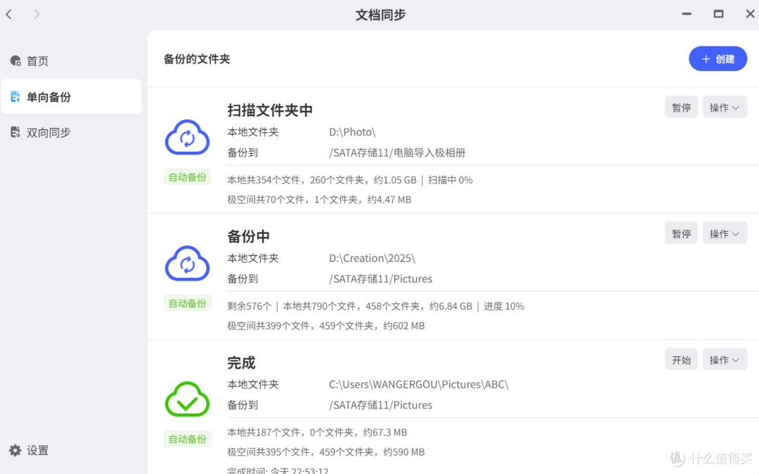Viewport: 759px width, 474px height.
Task: Click the green checkmark cloud icon
Action: pos(188,400)
